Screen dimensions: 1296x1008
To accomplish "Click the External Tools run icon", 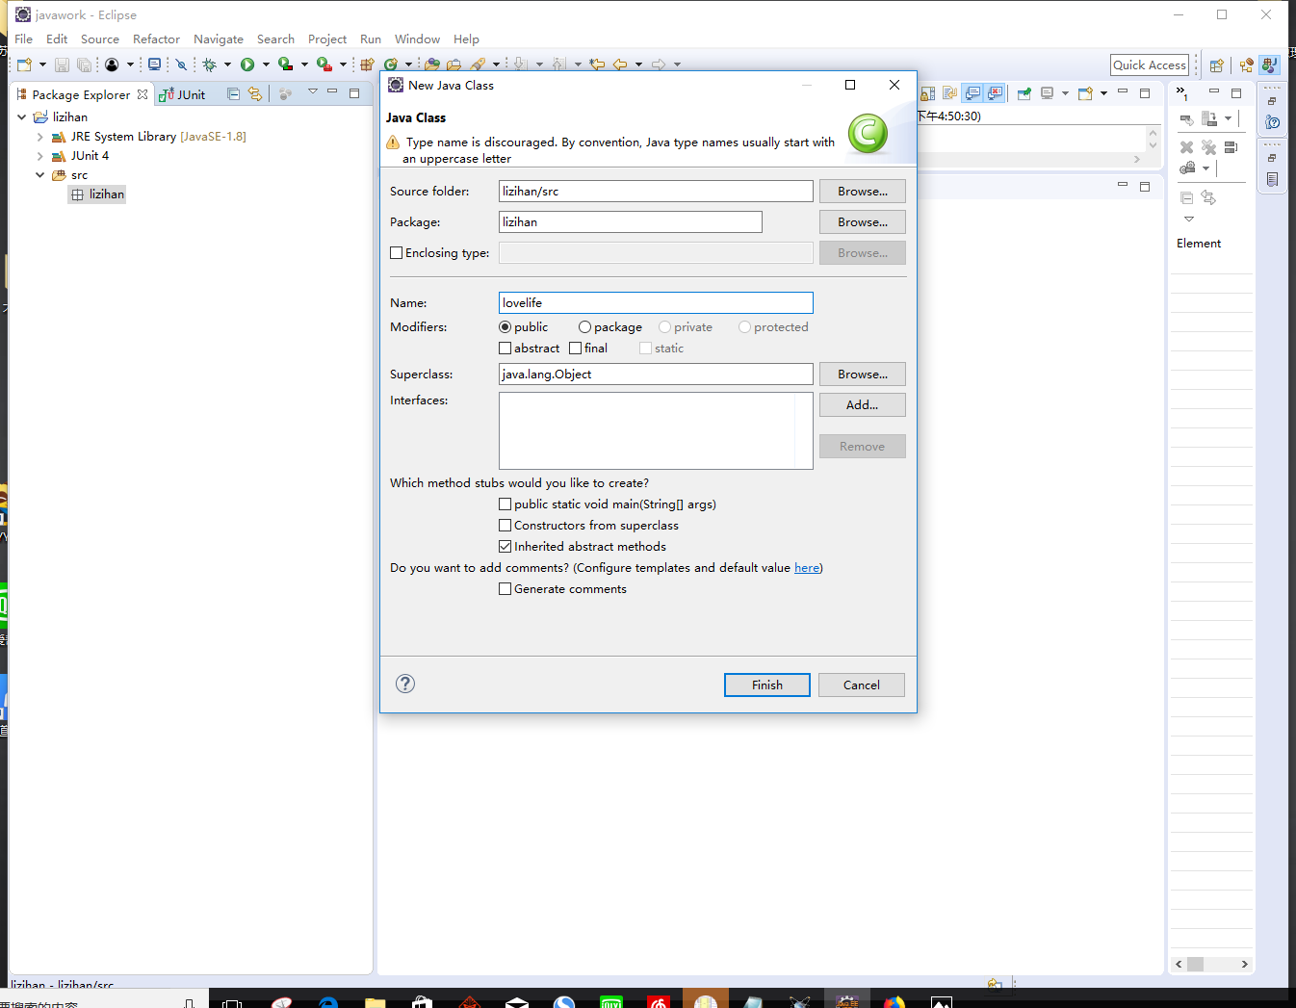I will click(324, 65).
